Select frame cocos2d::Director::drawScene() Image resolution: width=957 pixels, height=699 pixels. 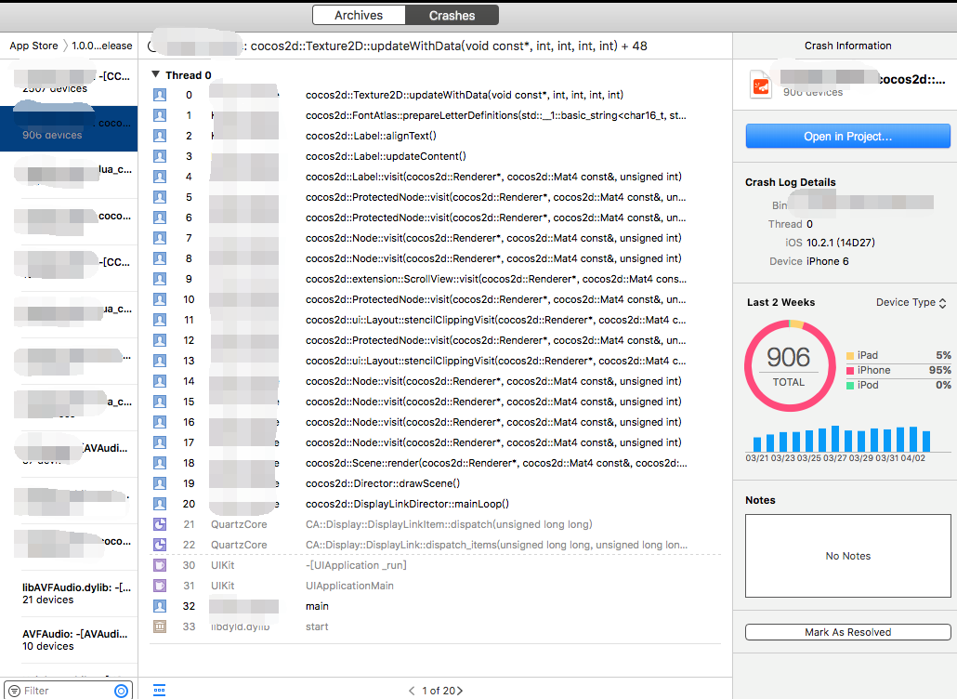383,483
